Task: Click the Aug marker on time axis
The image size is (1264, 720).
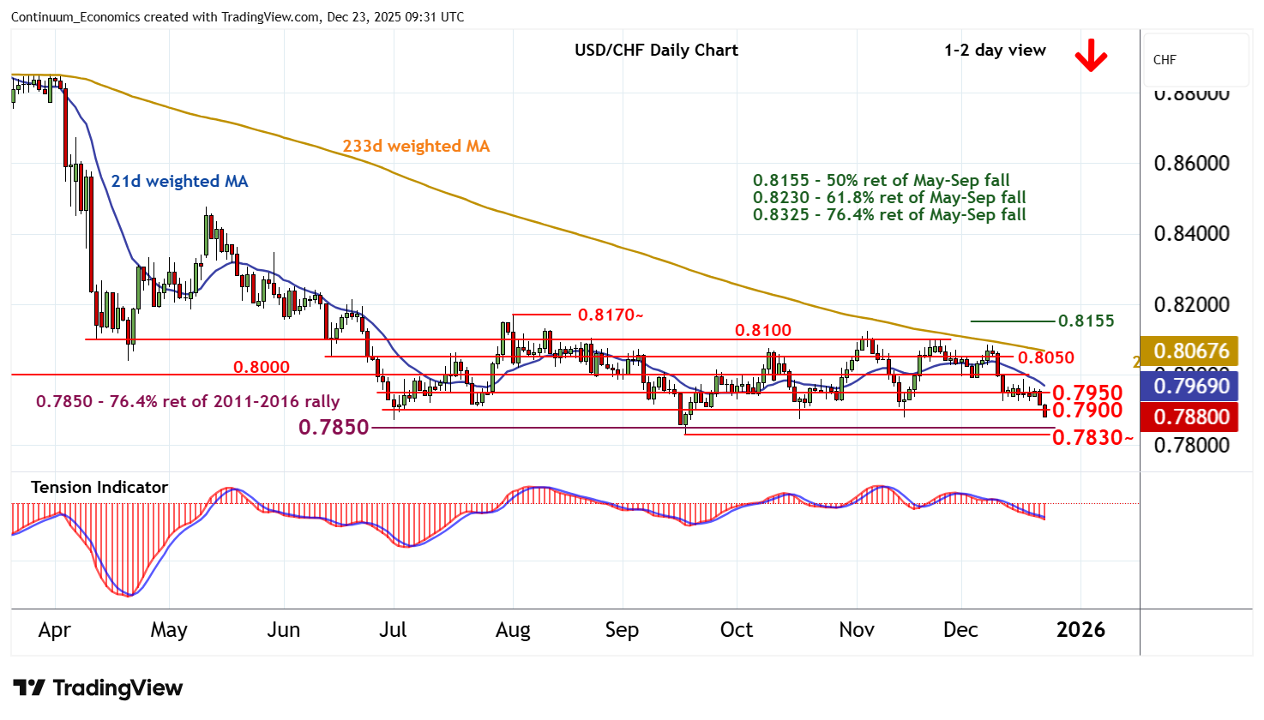Action: click(513, 630)
